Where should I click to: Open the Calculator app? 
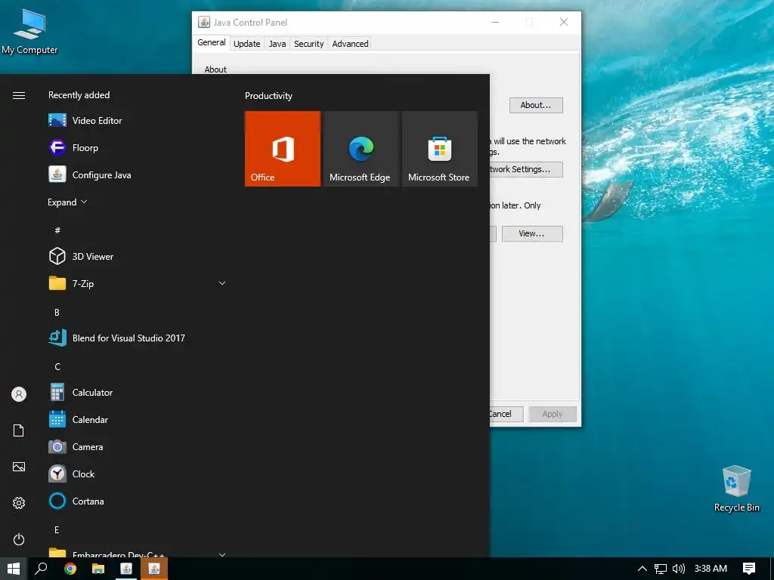click(138, 393)
